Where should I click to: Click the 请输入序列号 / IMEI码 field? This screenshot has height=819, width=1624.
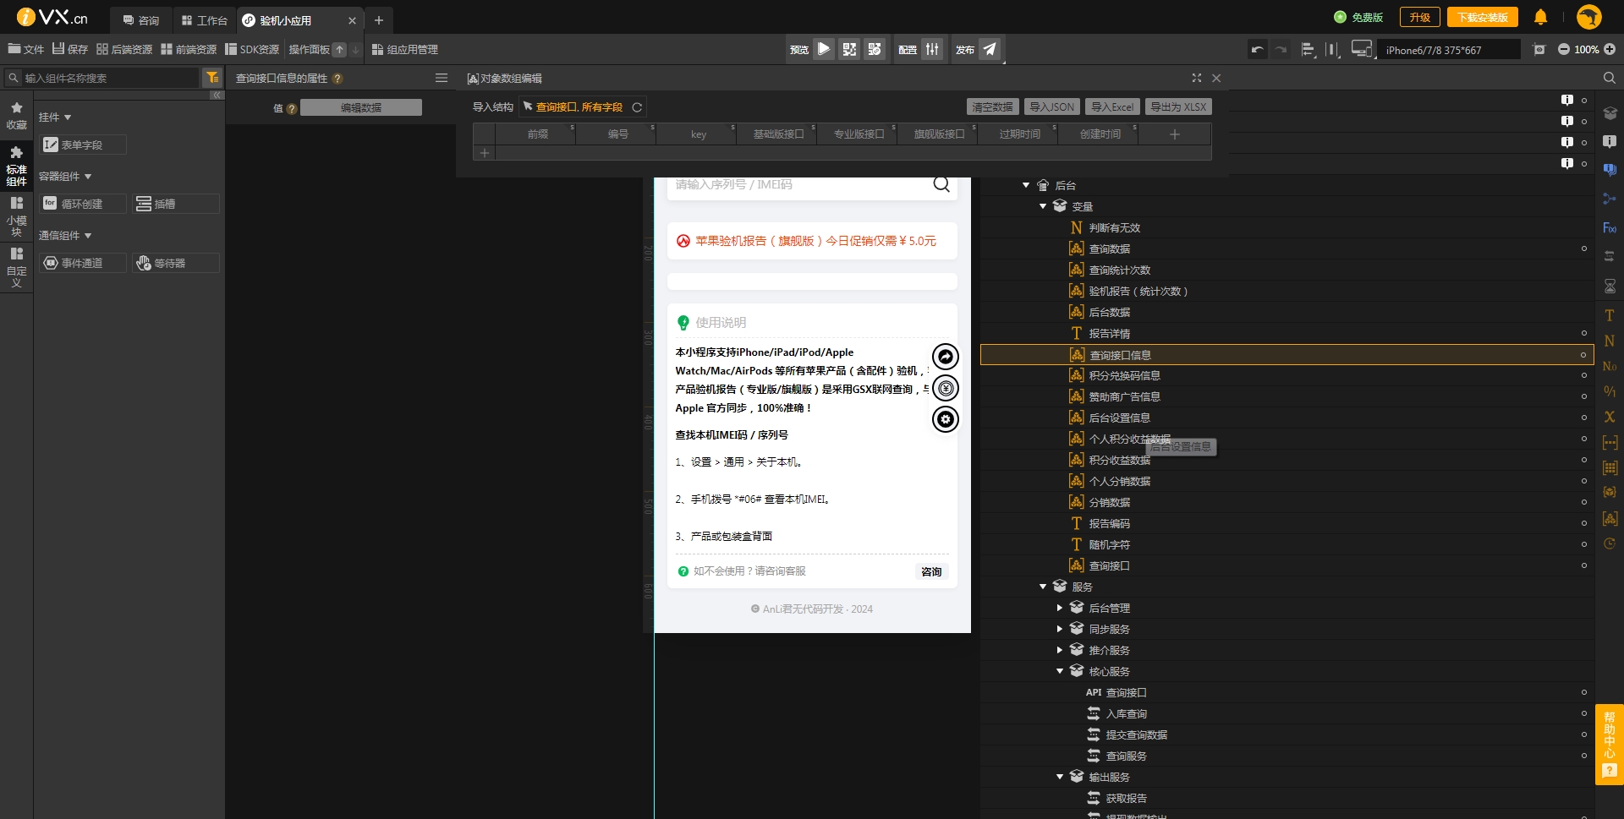coord(799,184)
